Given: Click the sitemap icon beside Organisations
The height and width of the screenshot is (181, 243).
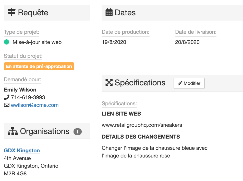Looking at the screenshot, I should pos(13,131).
